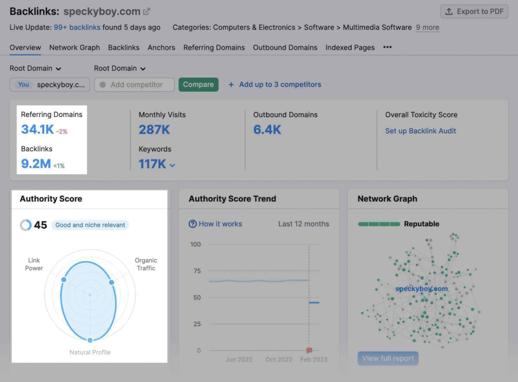
Task: Switch to the Network Graph tab
Action: (74, 47)
